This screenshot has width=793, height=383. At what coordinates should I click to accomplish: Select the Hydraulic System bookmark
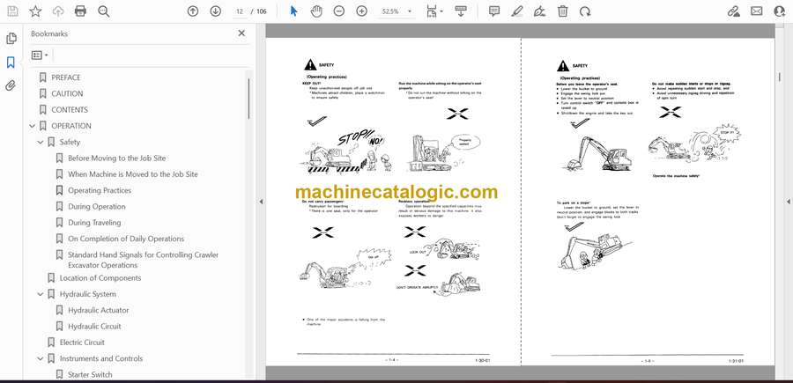tap(88, 294)
